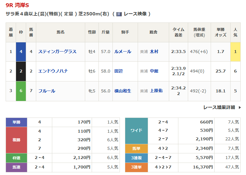Open horse フルール profile
The image size is (246, 175).
click(x=47, y=91)
